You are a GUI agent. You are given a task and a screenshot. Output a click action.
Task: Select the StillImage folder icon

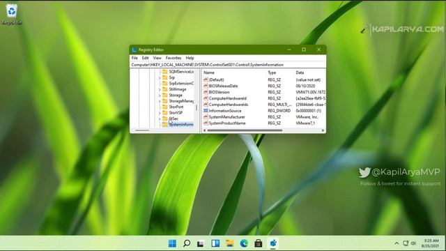click(164, 89)
